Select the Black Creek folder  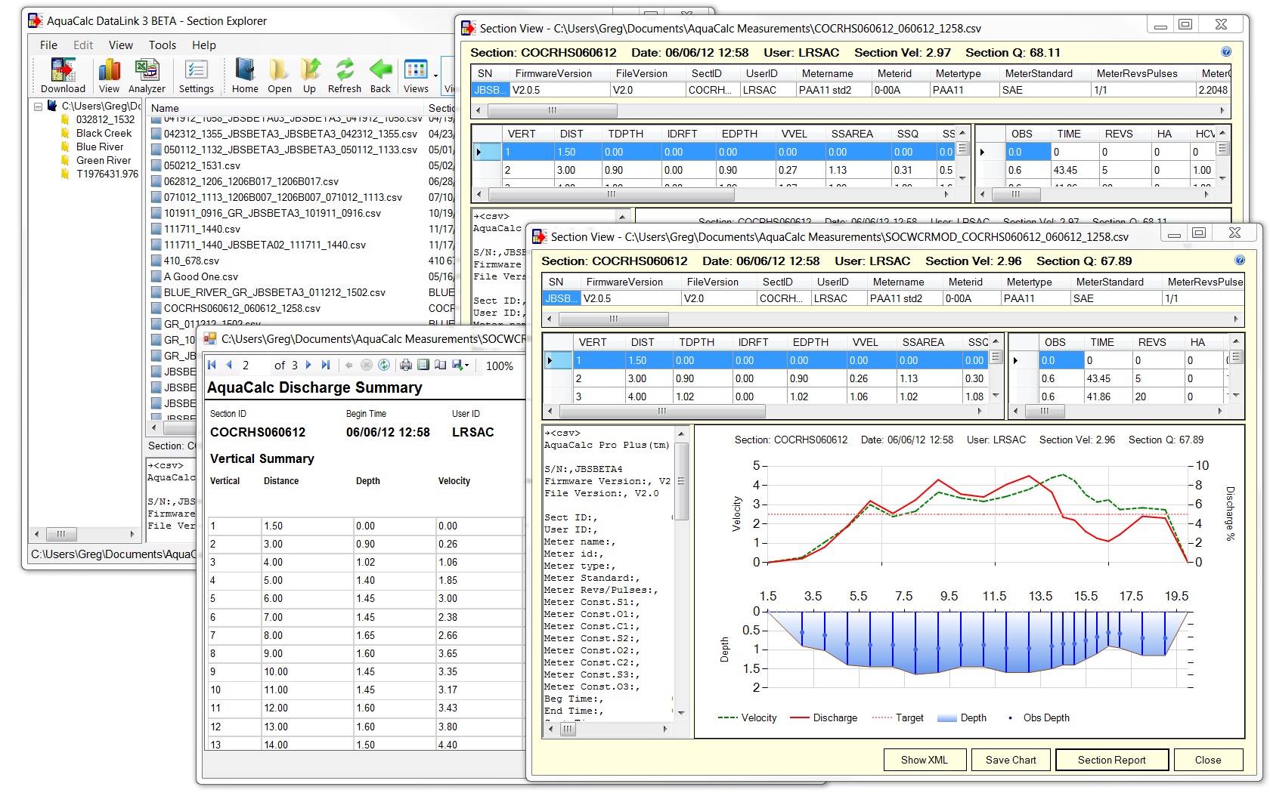(x=104, y=133)
